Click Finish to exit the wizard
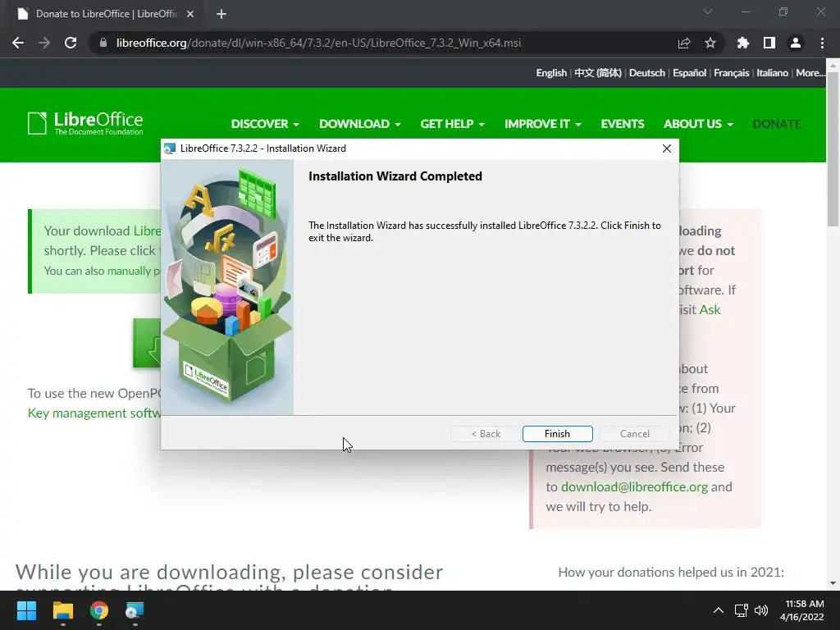The image size is (840, 630). (x=557, y=433)
